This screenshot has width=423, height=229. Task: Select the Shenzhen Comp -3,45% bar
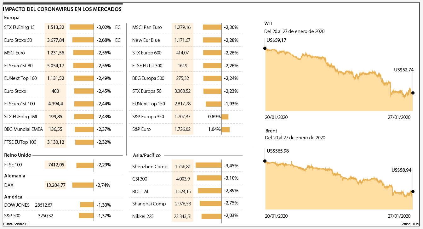coord(208,165)
